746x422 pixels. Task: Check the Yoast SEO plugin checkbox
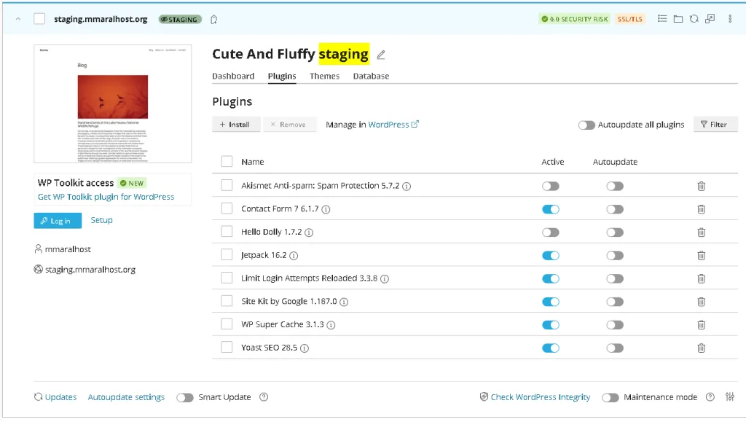[227, 348]
